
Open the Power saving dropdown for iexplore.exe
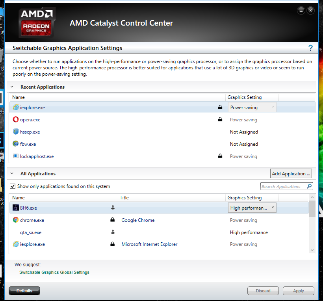252,107
